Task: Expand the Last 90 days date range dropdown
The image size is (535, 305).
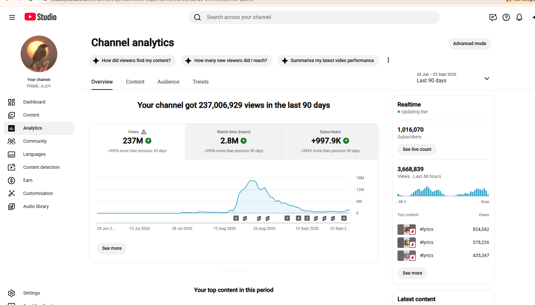Action: tap(453, 78)
